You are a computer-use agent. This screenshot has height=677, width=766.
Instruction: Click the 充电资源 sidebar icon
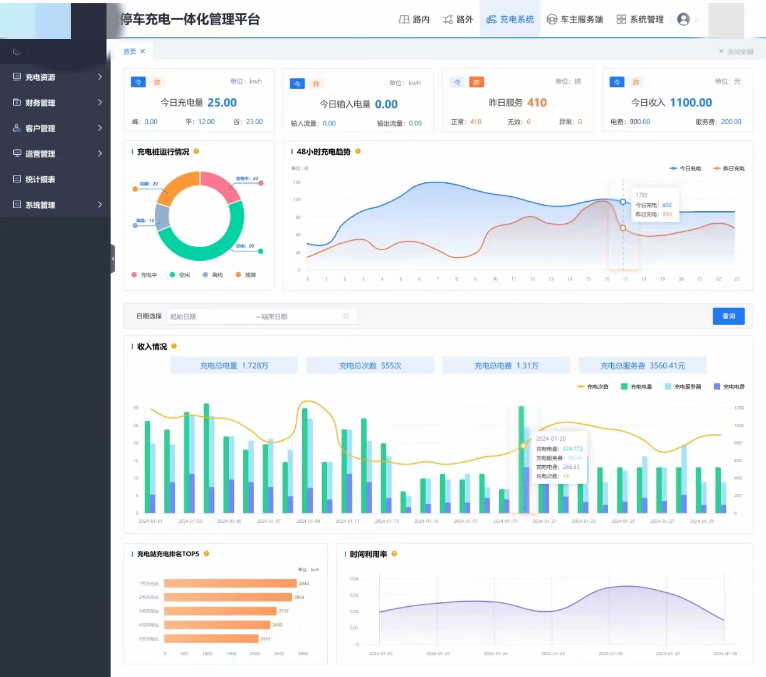point(17,76)
